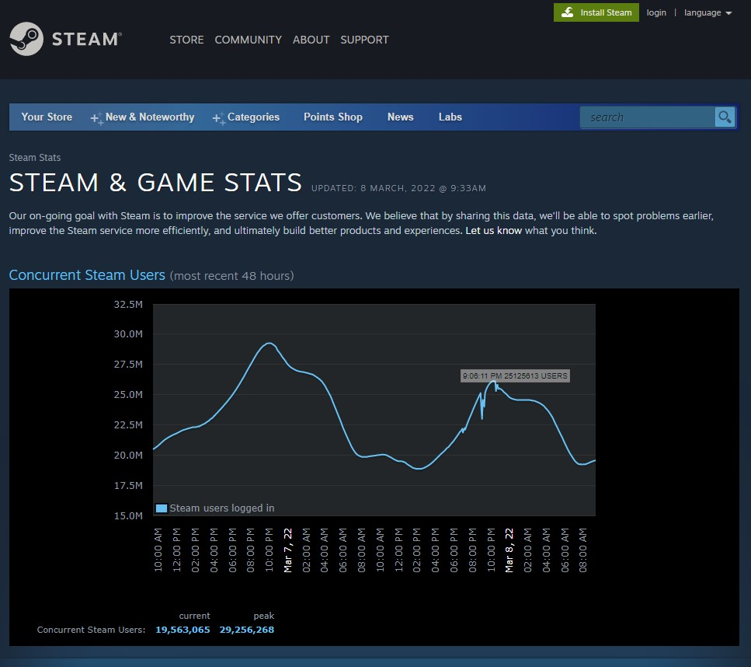751x667 pixels.
Task: Click the 'current' column header
Action: pyautogui.click(x=194, y=616)
